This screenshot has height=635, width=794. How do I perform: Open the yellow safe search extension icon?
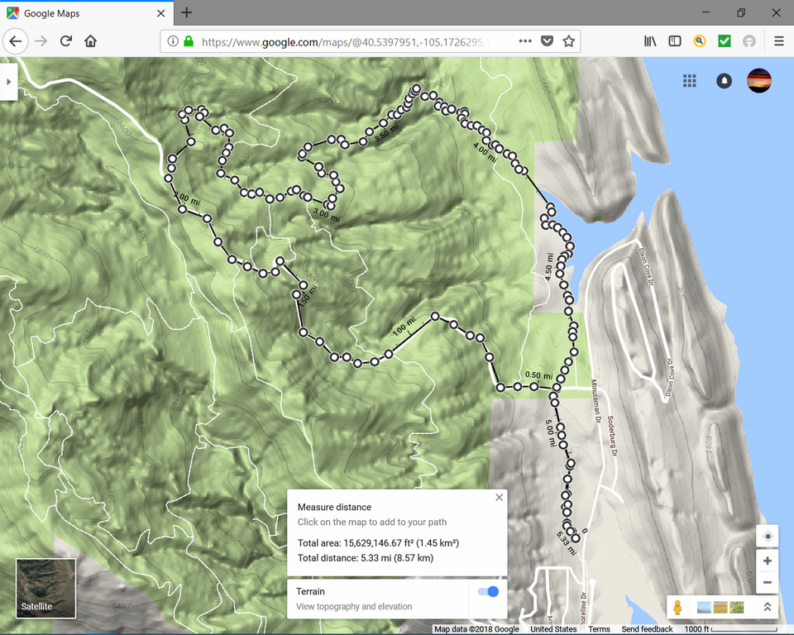pos(700,40)
